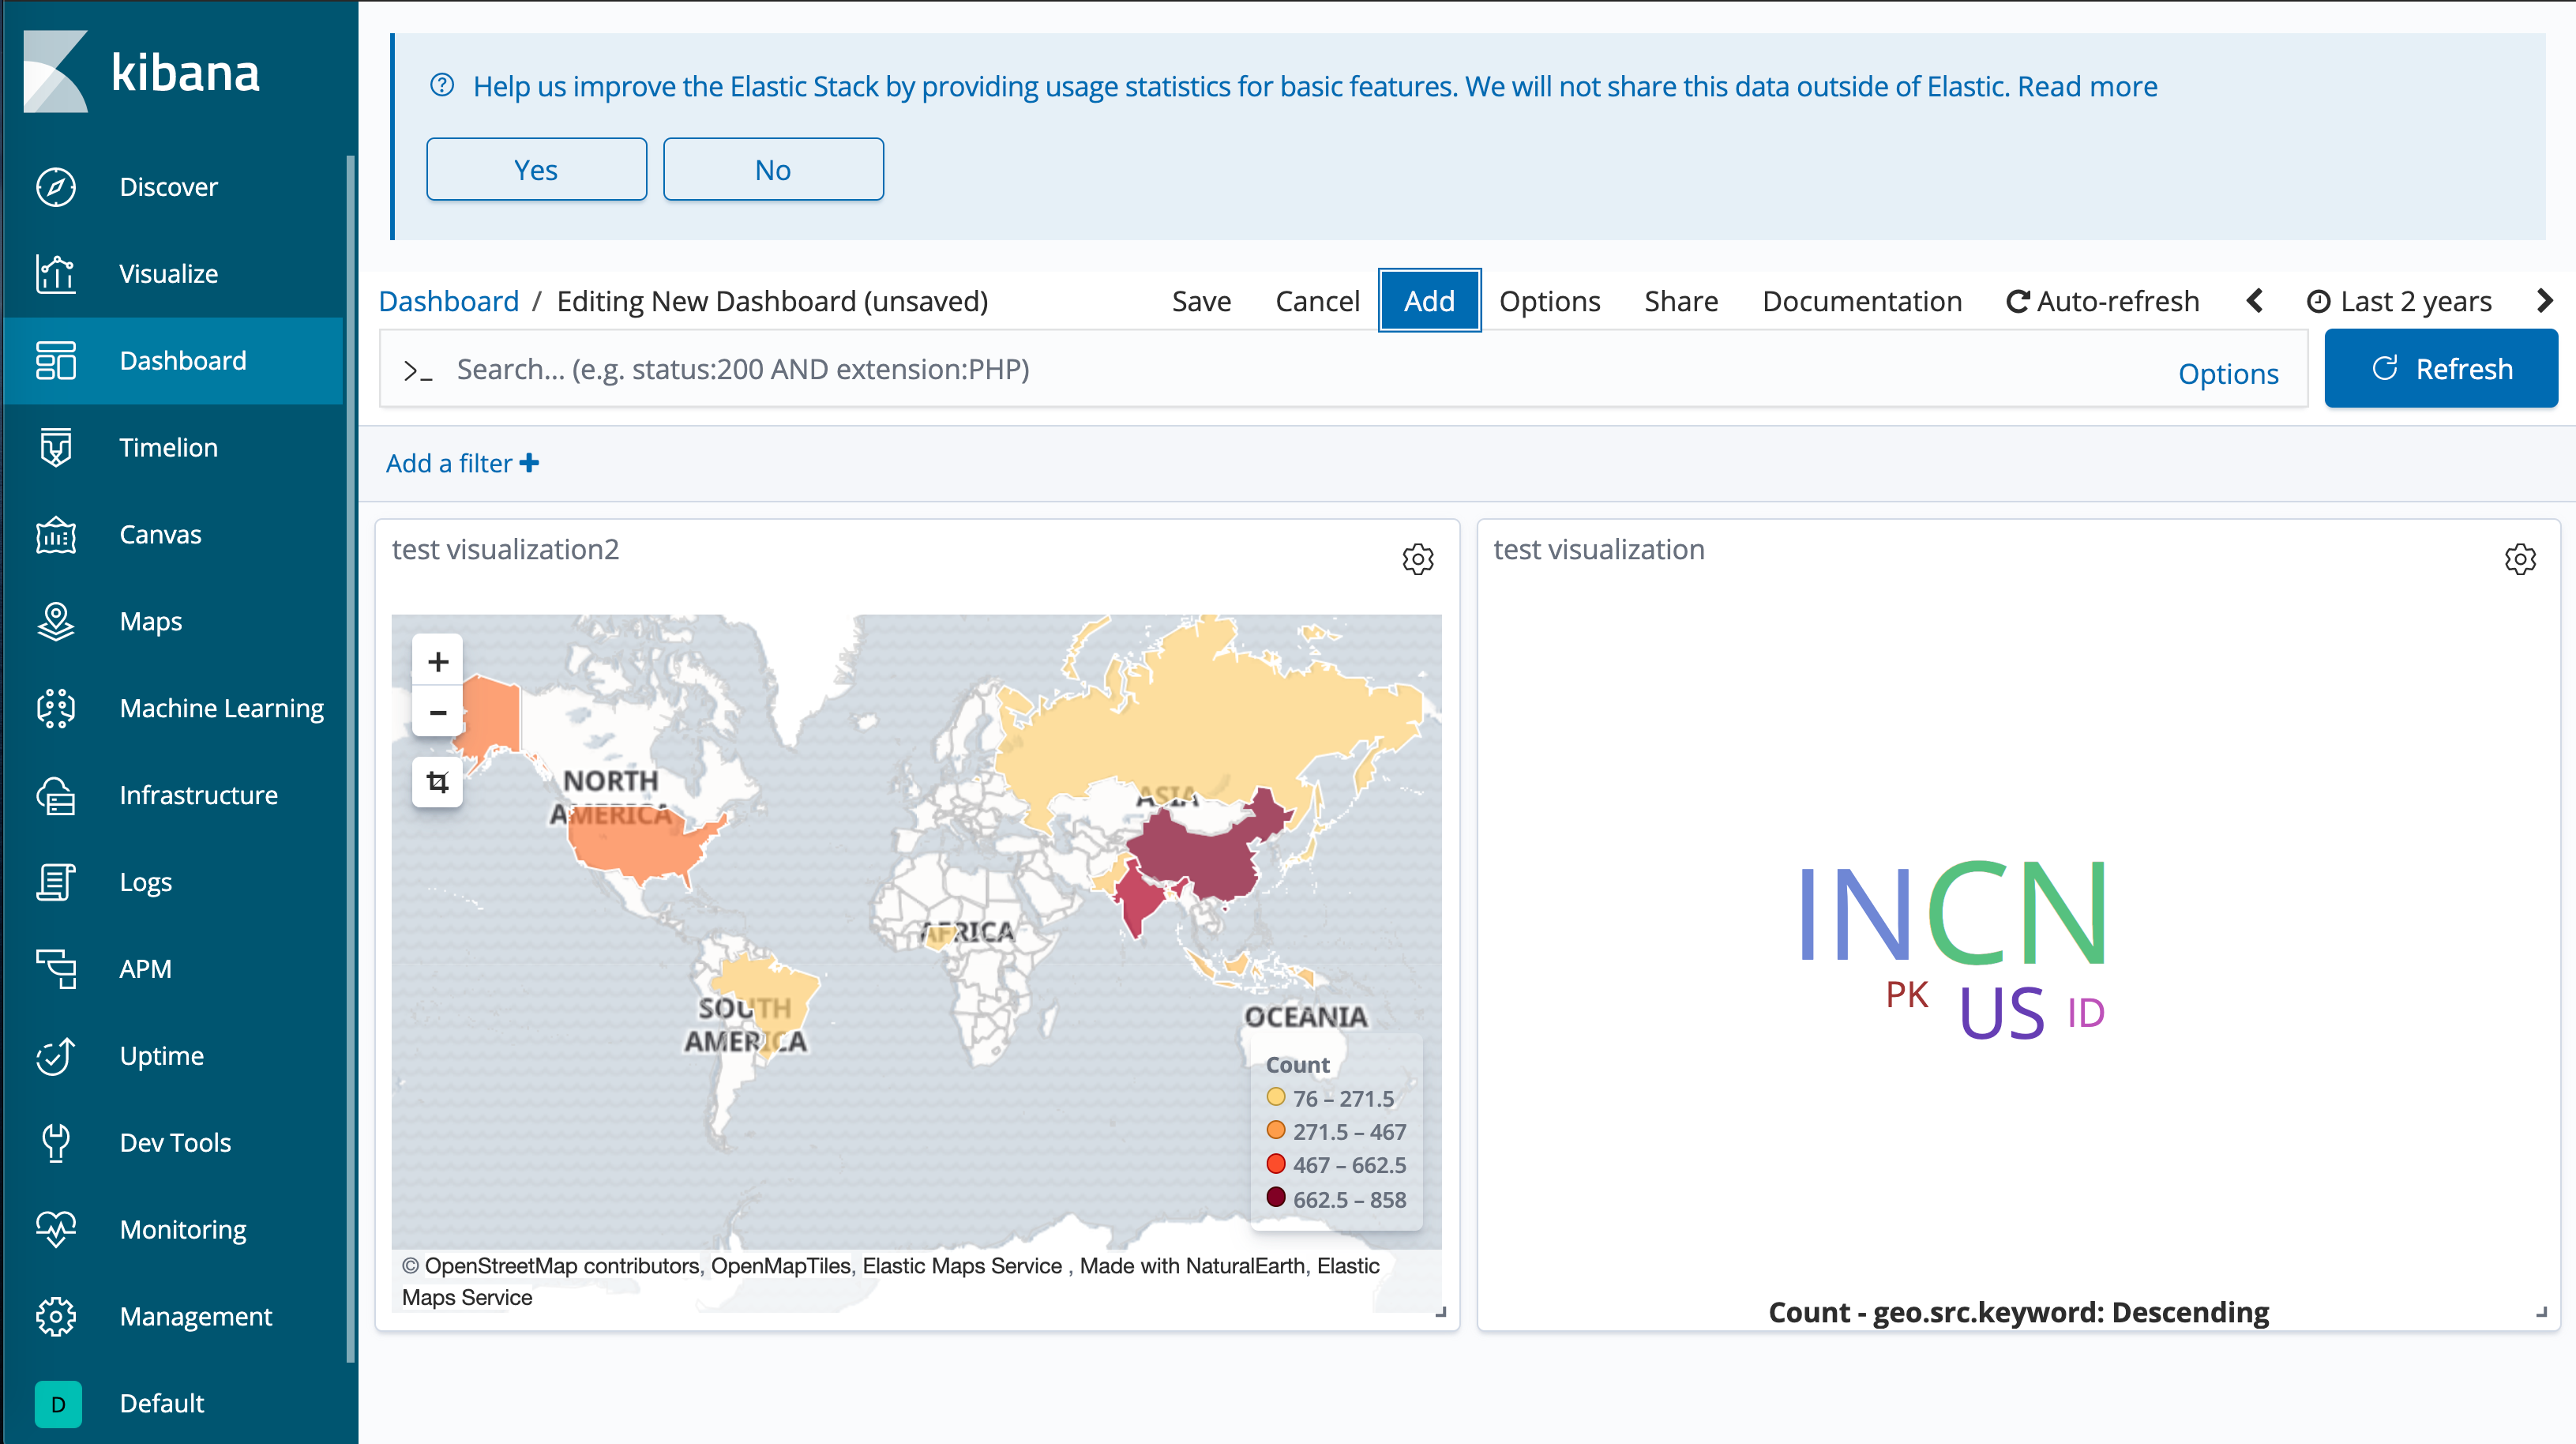2576x1444 pixels.
Task: Click the blue Refresh button
Action: pyautogui.click(x=2440, y=369)
